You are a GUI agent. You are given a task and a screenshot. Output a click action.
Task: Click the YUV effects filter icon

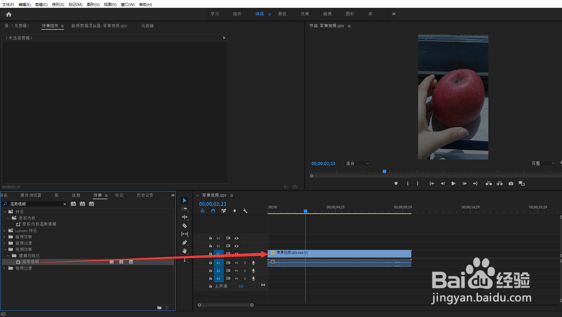92,204
